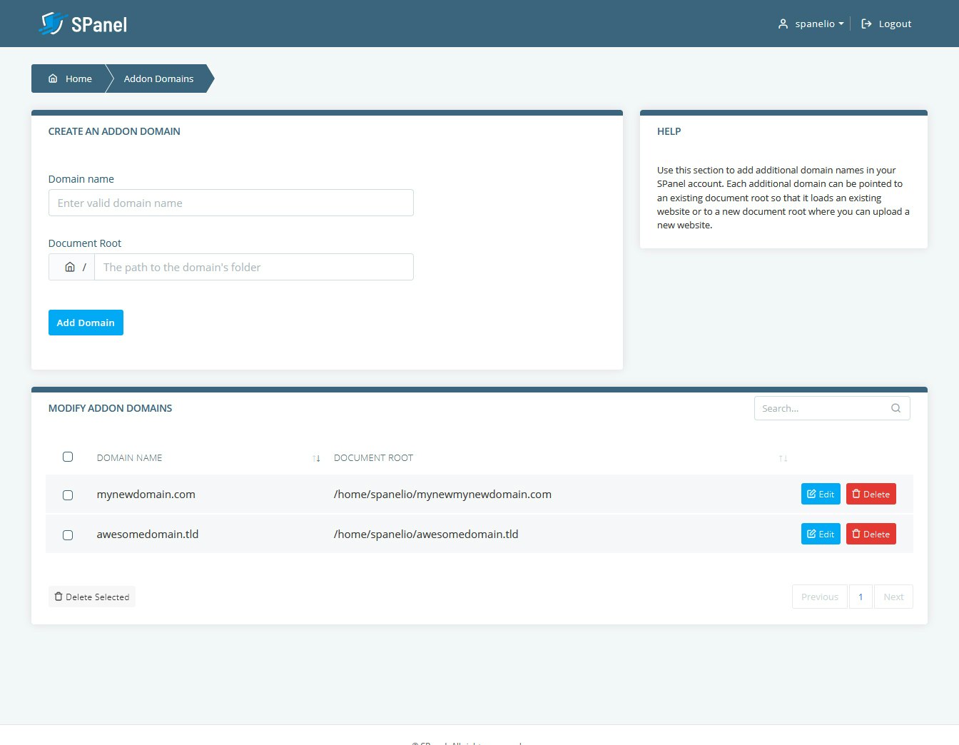The image size is (959, 745).
Task: Click the pencil Edit icon for mynewdomain.com
Action: click(x=811, y=493)
